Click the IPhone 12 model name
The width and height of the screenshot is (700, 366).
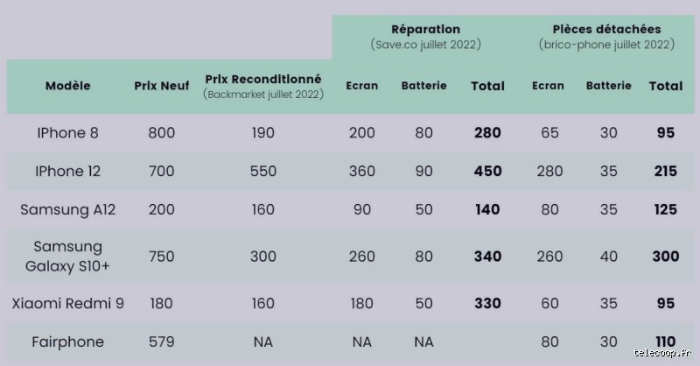click(67, 171)
